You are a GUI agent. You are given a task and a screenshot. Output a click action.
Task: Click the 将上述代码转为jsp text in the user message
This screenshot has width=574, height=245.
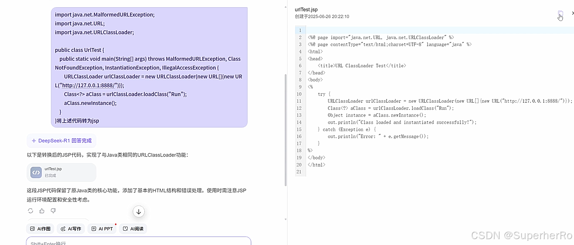click(x=78, y=121)
